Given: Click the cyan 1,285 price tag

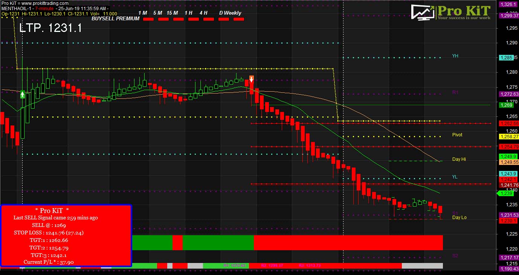Looking at the screenshot, I should 506,58.
